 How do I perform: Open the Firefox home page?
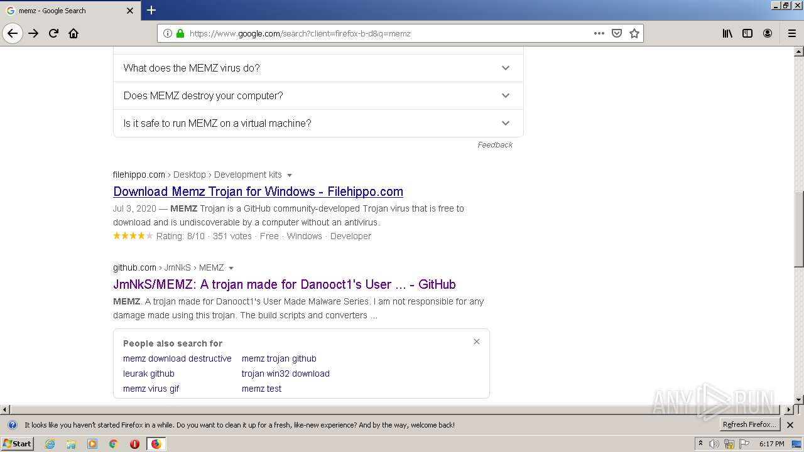coord(73,33)
